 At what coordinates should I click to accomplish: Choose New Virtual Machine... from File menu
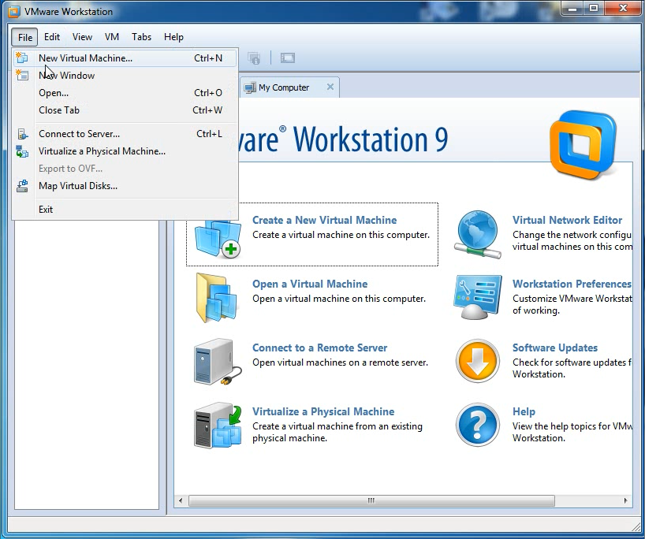tap(125, 58)
